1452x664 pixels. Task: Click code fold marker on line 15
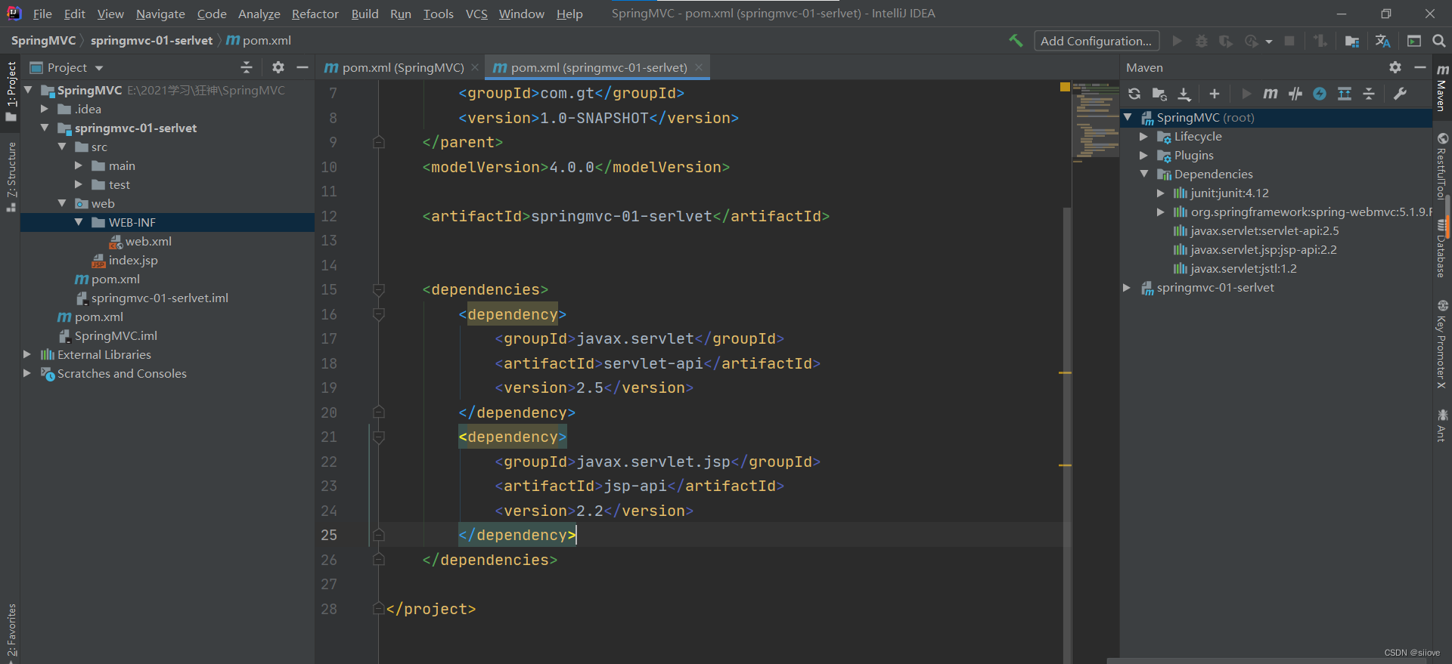tap(379, 290)
